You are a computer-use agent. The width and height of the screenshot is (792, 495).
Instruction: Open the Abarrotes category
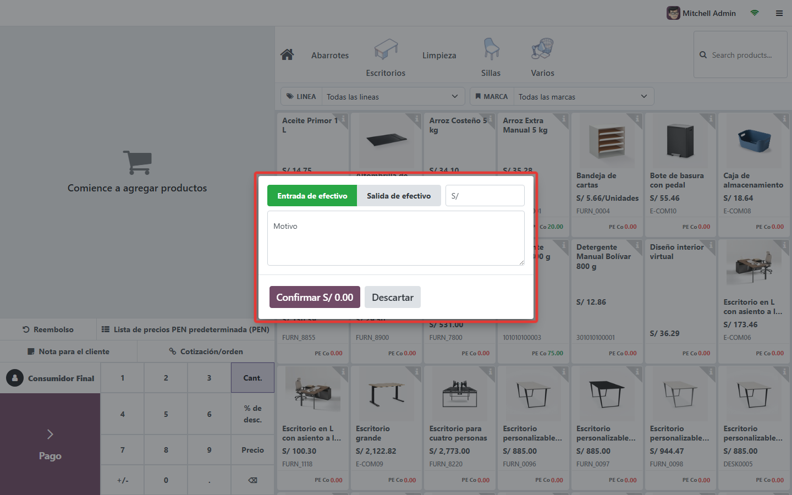[x=330, y=55]
